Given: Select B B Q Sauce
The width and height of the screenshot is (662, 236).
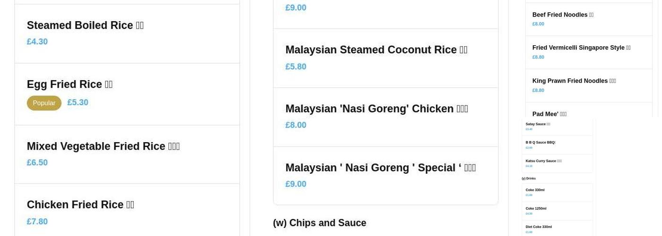Looking at the screenshot, I should point(540,143).
